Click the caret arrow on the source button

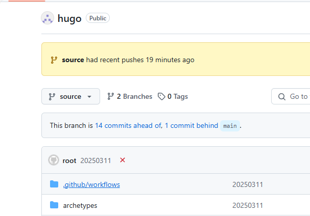pos(89,97)
